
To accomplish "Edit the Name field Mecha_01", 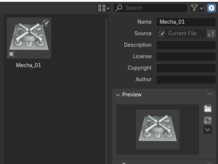I will coord(186,22).
